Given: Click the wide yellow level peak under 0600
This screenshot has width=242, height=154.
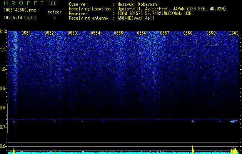Looking at the screenshot, I should (x=234, y=151).
